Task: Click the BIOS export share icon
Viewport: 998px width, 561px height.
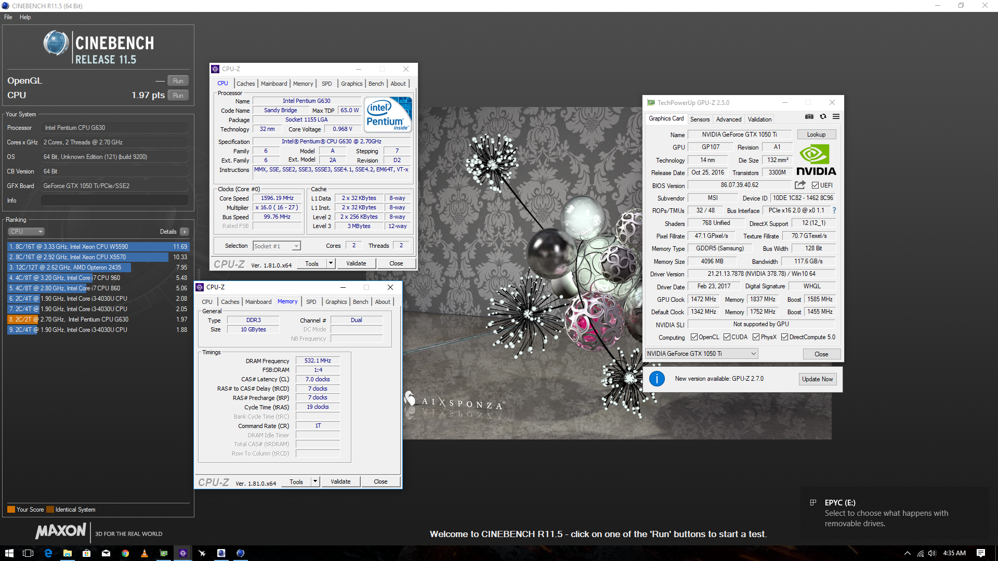Action: coord(800,185)
